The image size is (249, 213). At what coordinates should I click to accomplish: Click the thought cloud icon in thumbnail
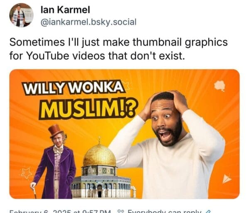pyautogui.click(x=220, y=86)
